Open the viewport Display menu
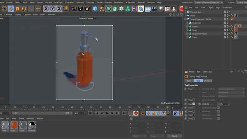The image size is (247, 139). point(17,14)
